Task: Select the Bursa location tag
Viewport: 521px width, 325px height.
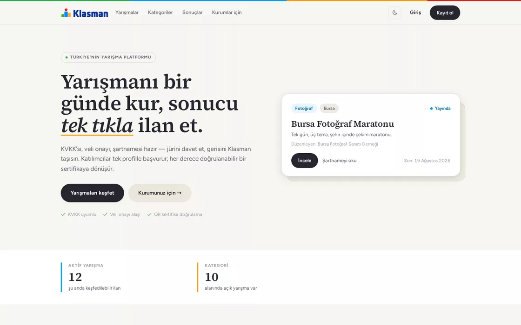Action: (329, 109)
